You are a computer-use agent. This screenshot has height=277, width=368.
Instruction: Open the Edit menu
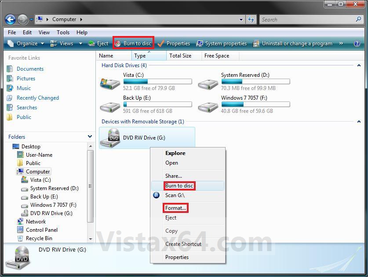(27, 32)
